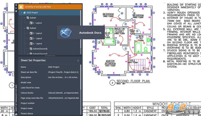The image size is (201, 116).
Task: Collapse the Sheet Set Properties section chevron
Action: tap(78, 61)
